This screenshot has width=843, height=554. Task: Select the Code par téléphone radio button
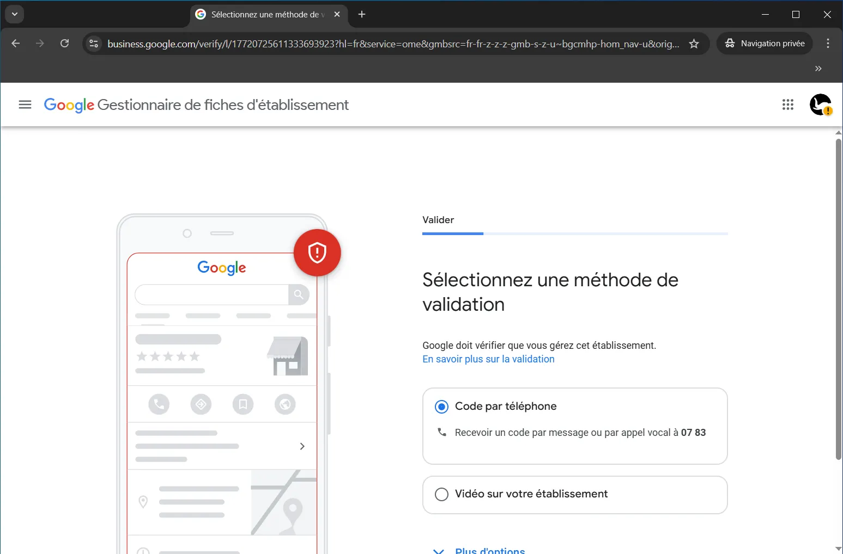[x=441, y=407]
